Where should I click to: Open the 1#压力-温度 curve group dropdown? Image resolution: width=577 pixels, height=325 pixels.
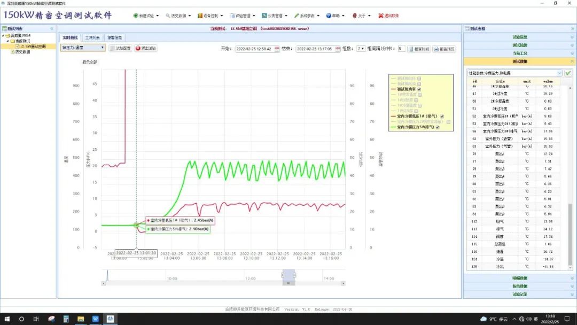[x=83, y=48]
